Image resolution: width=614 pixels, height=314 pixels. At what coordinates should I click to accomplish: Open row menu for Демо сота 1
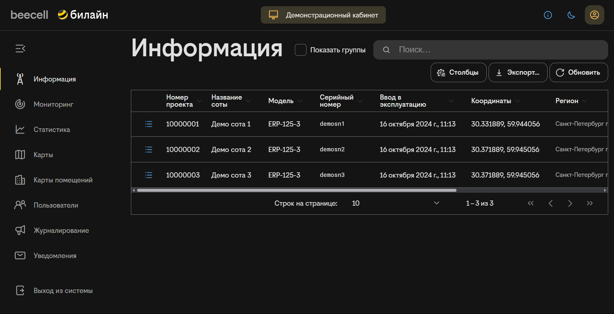pyautogui.click(x=149, y=124)
